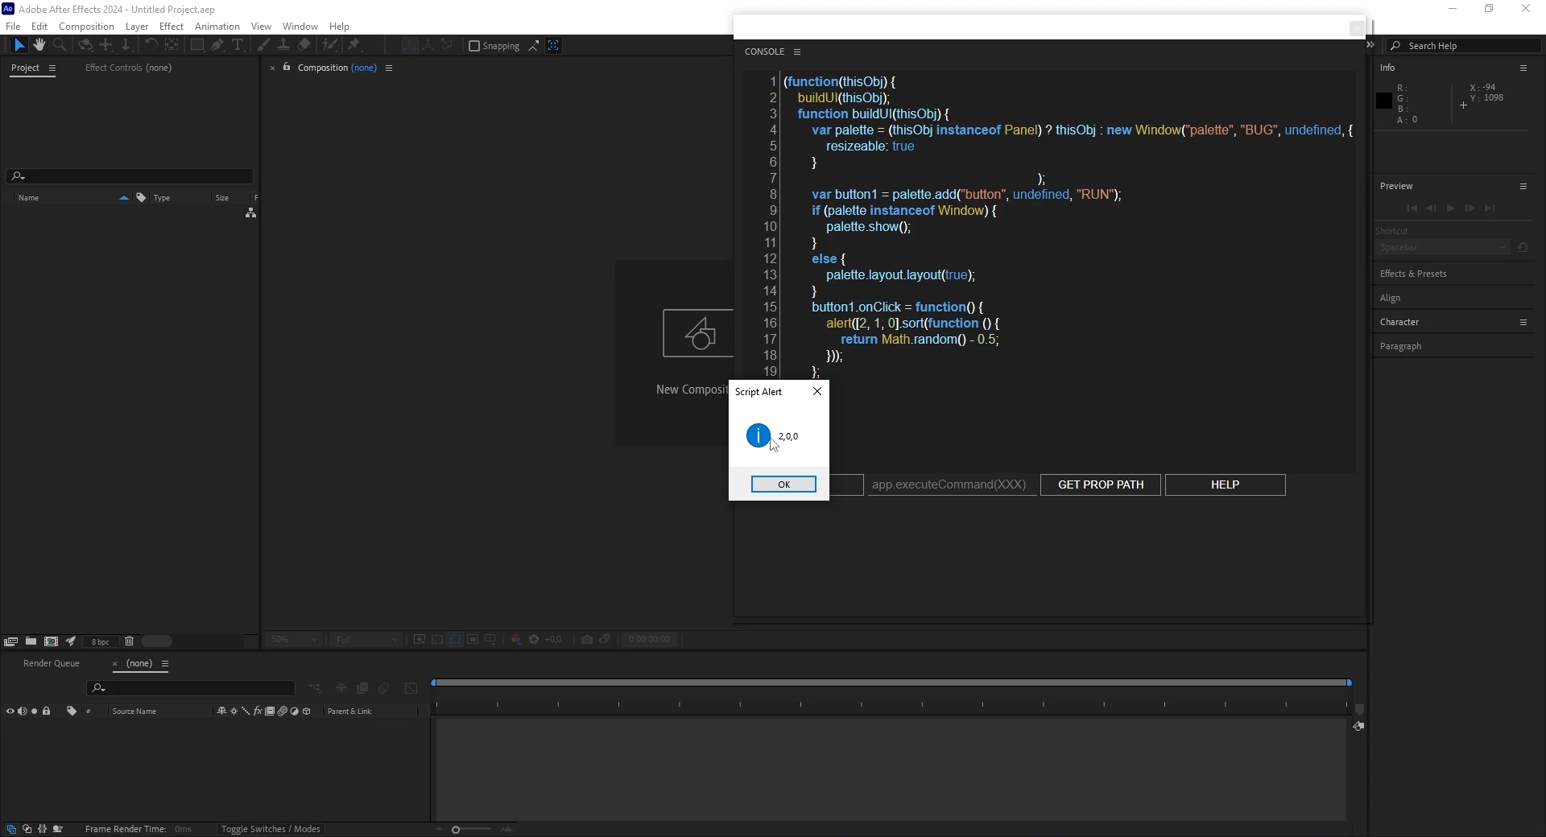Click the GET PROP PATH button

(x=1101, y=485)
